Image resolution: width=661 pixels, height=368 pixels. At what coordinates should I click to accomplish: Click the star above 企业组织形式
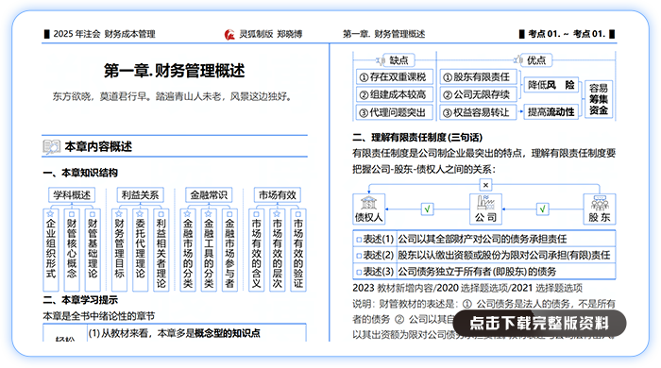tap(51, 214)
